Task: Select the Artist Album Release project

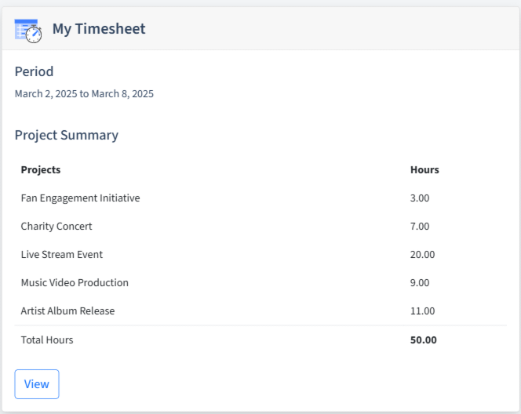Action: 67,310
